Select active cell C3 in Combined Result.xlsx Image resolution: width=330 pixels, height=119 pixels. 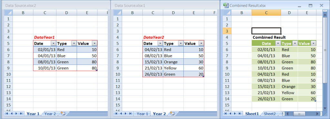click(266, 31)
